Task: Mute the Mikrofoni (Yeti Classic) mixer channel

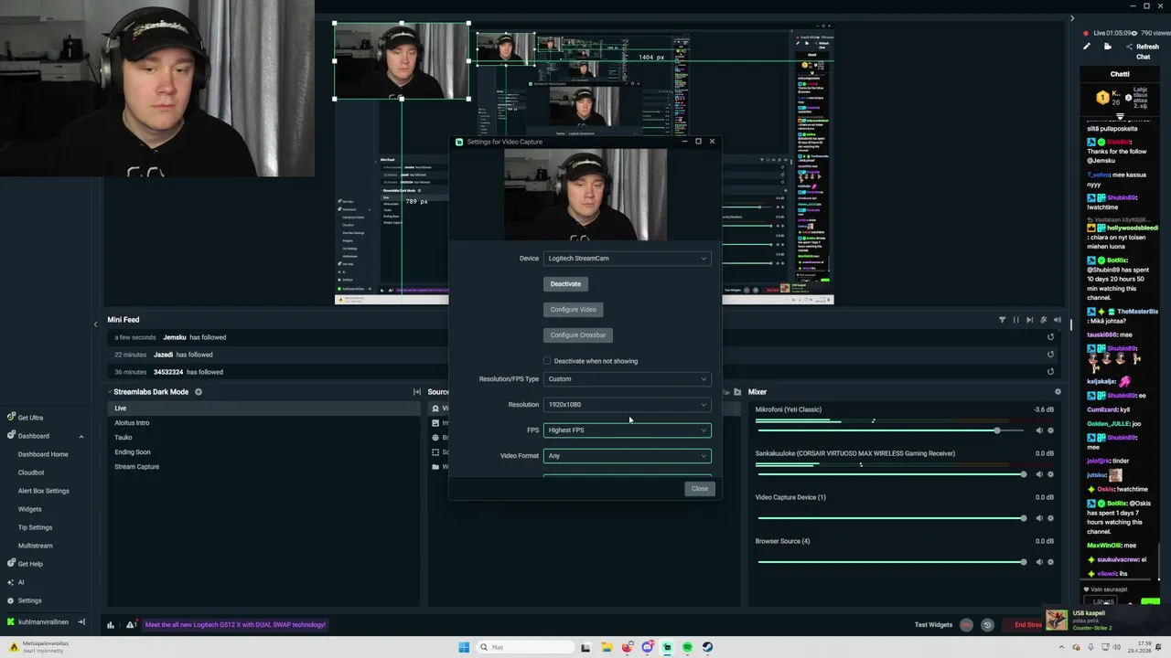Action: click(x=1039, y=430)
